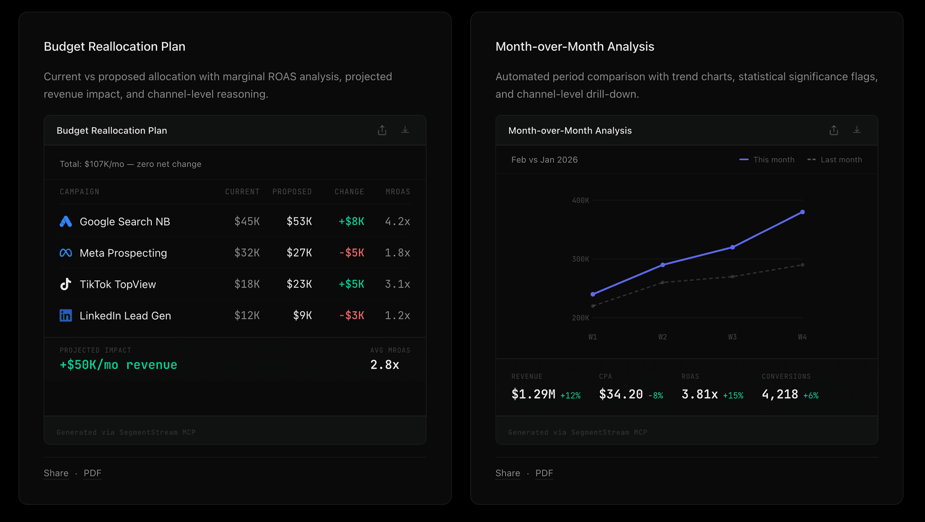Viewport: 925px width, 522px height.
Task: Open the Share link below Budget Reallocation Plan
Action: [x=55, y=473]
